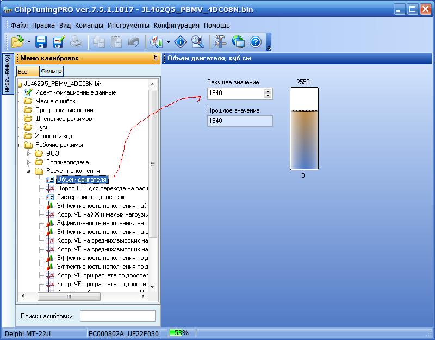Increase Текущее значение with the spinner up arrow
The image size is (435, 340).
(268, 91)
